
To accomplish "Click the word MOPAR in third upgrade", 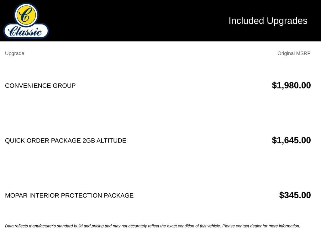I will [x=16, y=195].
